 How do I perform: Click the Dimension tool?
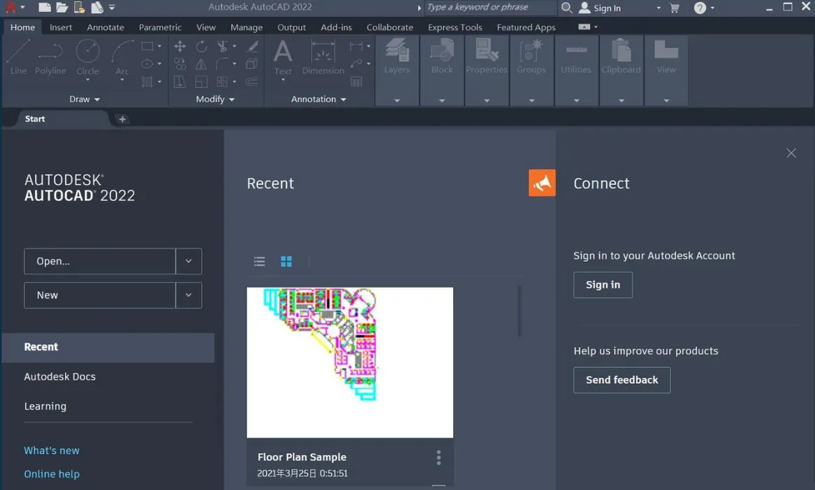[x=322, y=56]
